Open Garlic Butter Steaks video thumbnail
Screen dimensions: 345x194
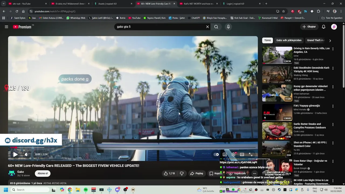pos(277,131)
